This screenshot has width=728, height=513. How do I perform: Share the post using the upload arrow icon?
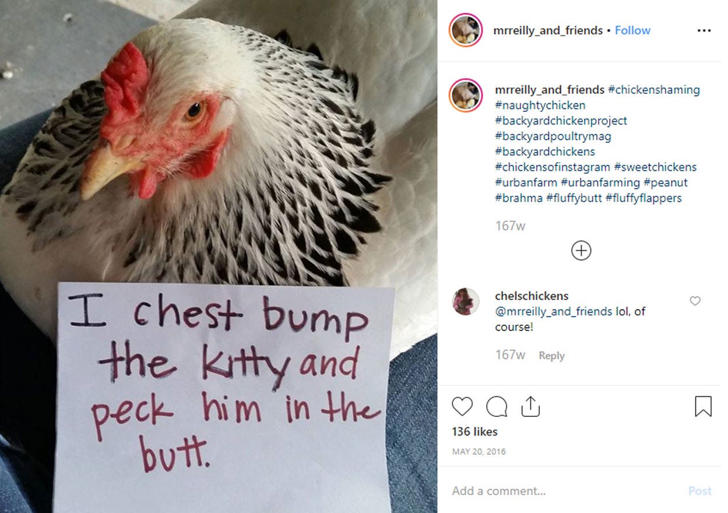click(x=530, y=406)
